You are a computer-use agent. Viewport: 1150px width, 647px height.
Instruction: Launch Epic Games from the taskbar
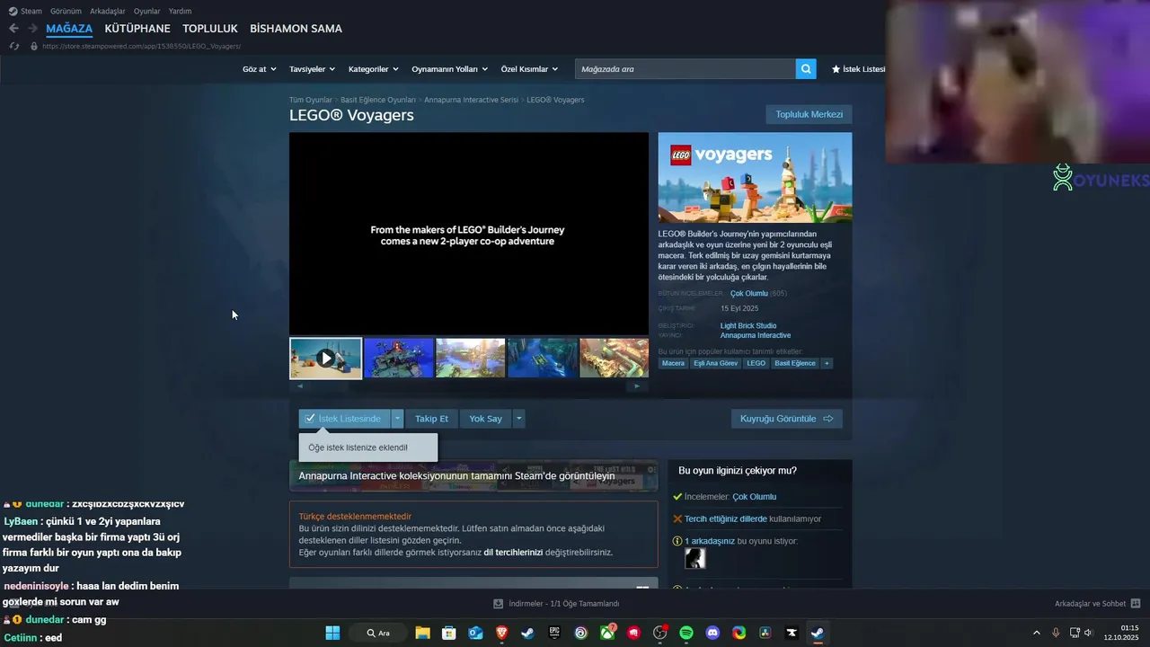pos(554,633)
